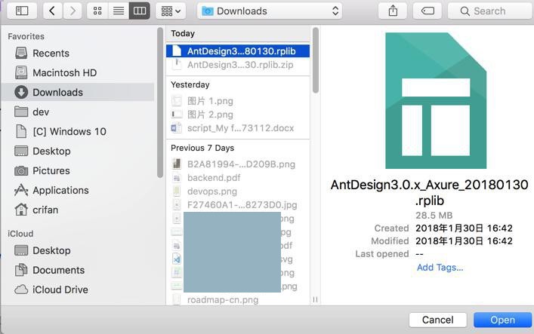534x334 pixels.
Task: Select AntDesign3...80130.rplib file
Action: click(x=238, y=51)
